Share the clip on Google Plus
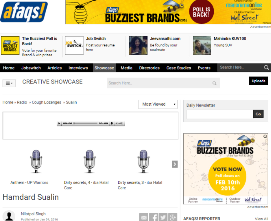 pos(173,217)
